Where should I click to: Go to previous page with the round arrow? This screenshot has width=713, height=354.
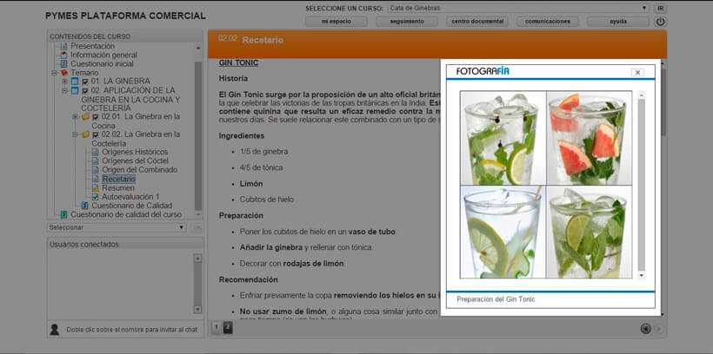(x=645, y=328)
